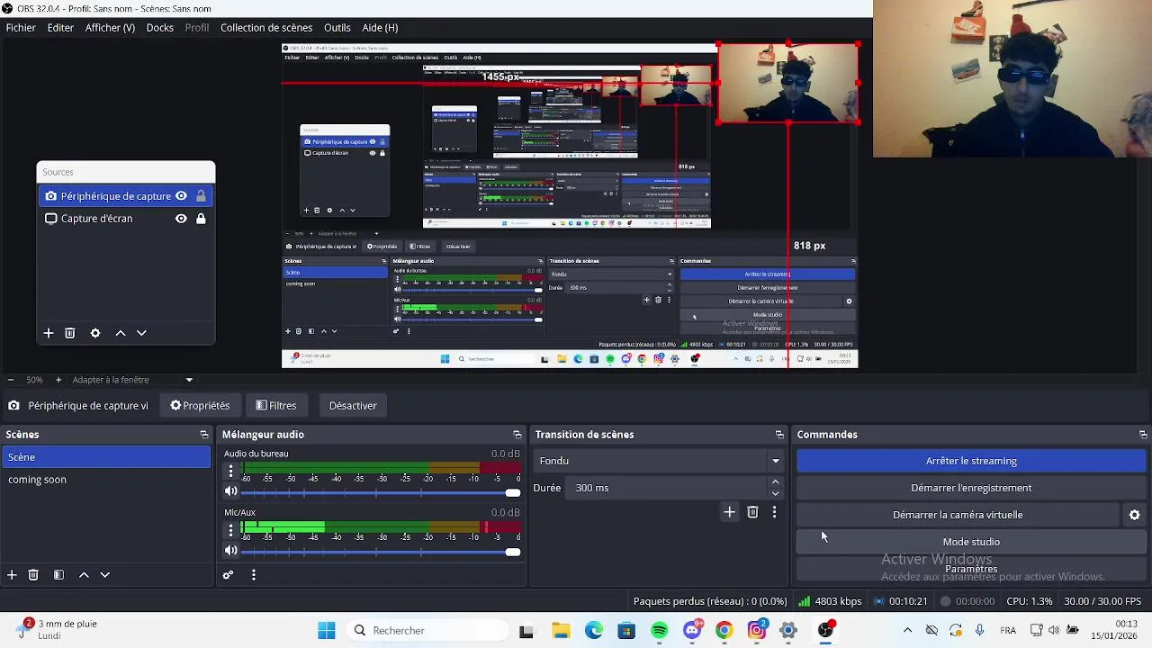Zoom in the preview with the plus icon
1152x648 pixels.
pyautogui.click(x=58, y=380)
